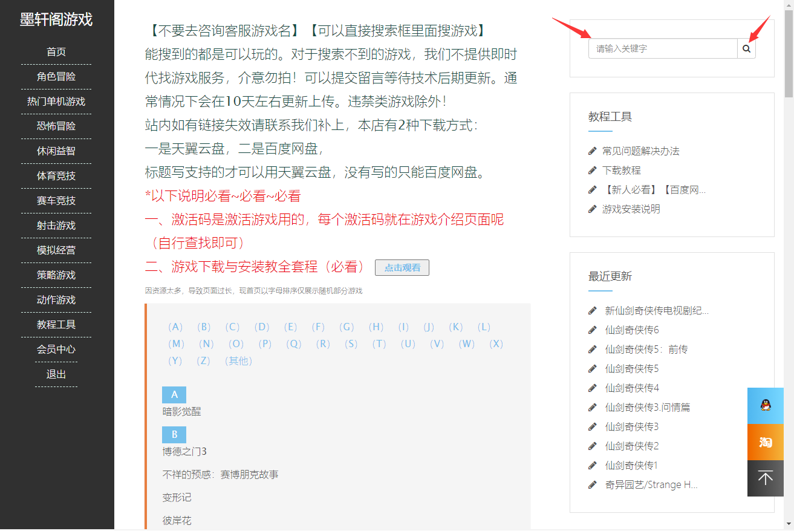Image resolution: width=794 pixels, height=531 pixels.
Task: Open 仙剑奇侠传5：前传 in recent updates
Action: pyautogui.click(x=646, y=350)
